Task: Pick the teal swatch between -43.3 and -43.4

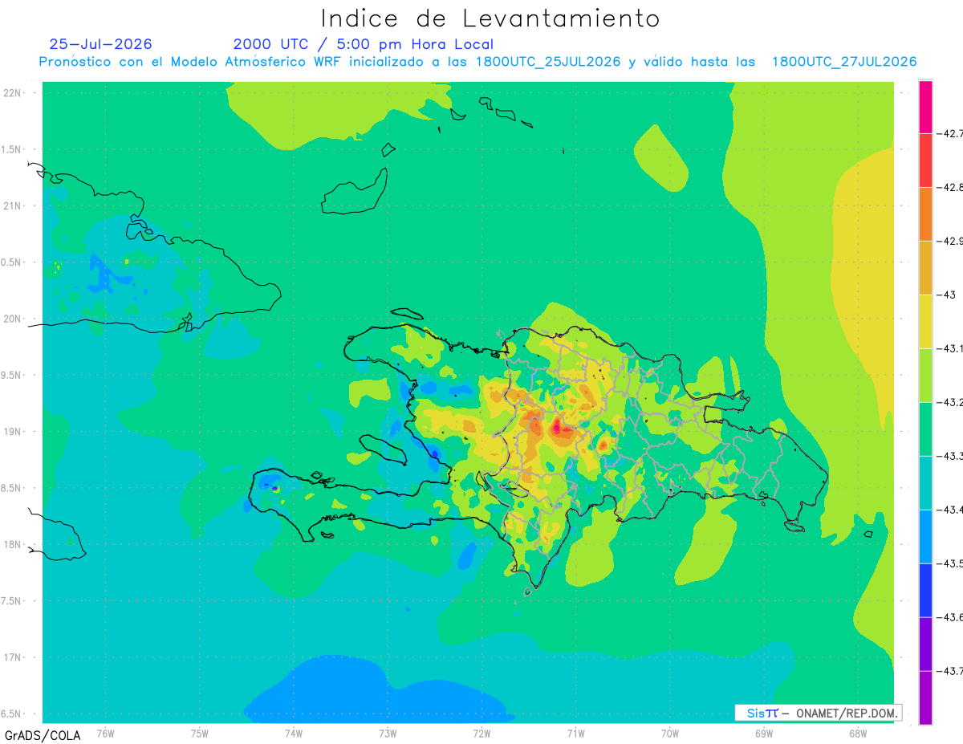Action: click(925, 482)
